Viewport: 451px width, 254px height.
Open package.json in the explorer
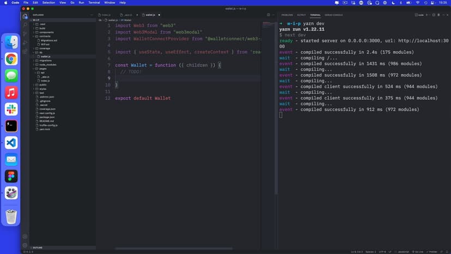point(47,117)
